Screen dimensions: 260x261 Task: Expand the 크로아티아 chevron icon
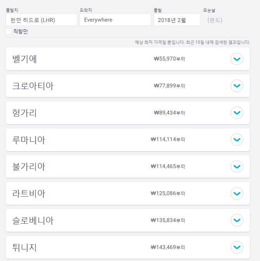tap(237, 86)
